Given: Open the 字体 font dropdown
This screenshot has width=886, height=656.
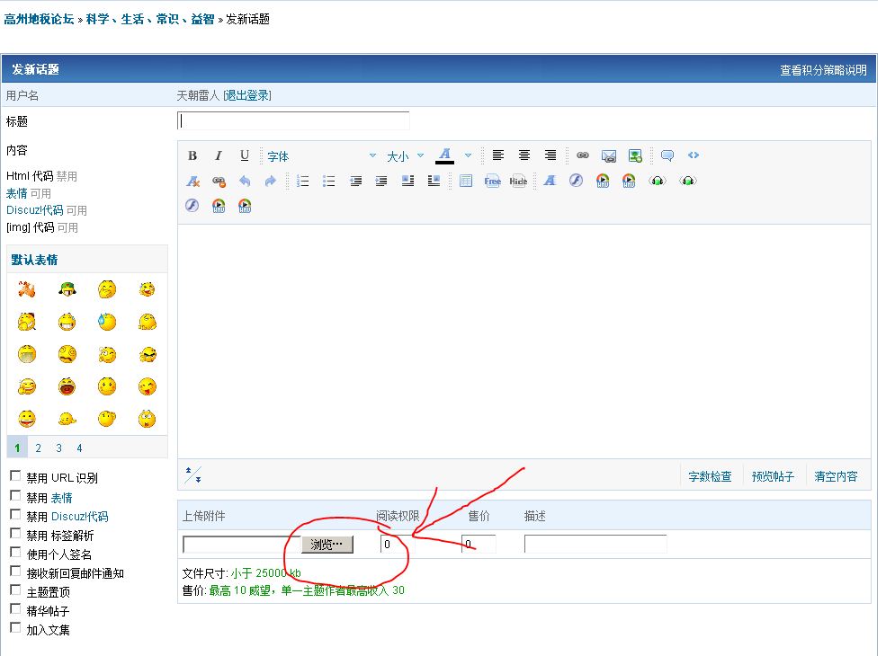Looking at the screenshot, I should pos(321,156).
